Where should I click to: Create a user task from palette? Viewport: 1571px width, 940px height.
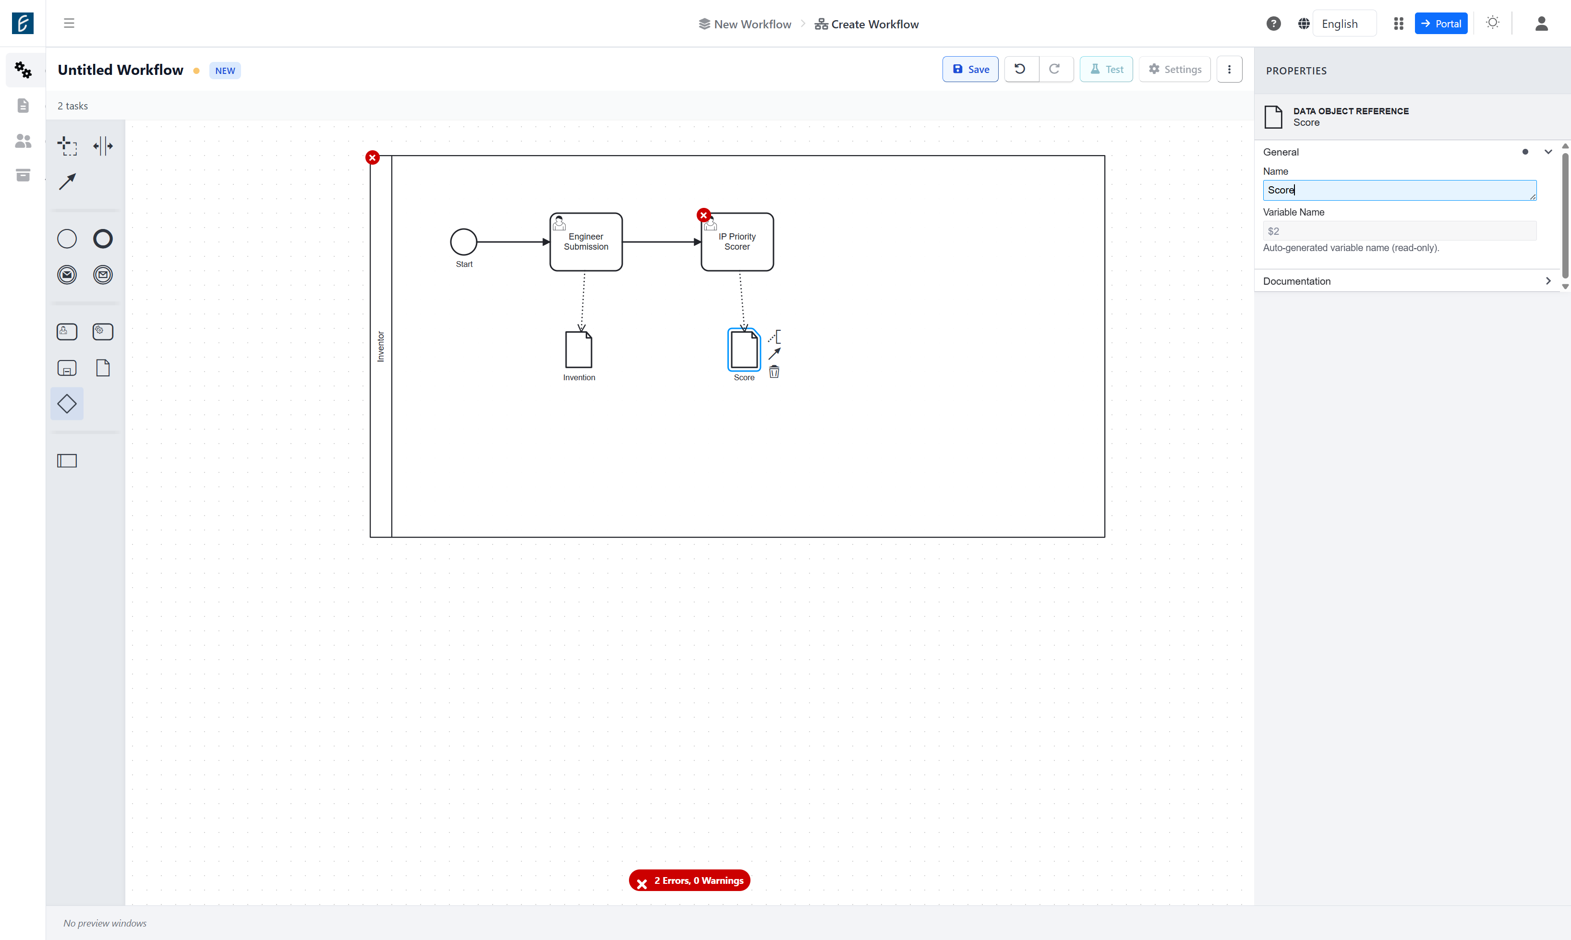(67, 332)
